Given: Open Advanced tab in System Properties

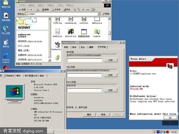Looking at the screenshot, I should pyautogui.click(x=42, y=76).
